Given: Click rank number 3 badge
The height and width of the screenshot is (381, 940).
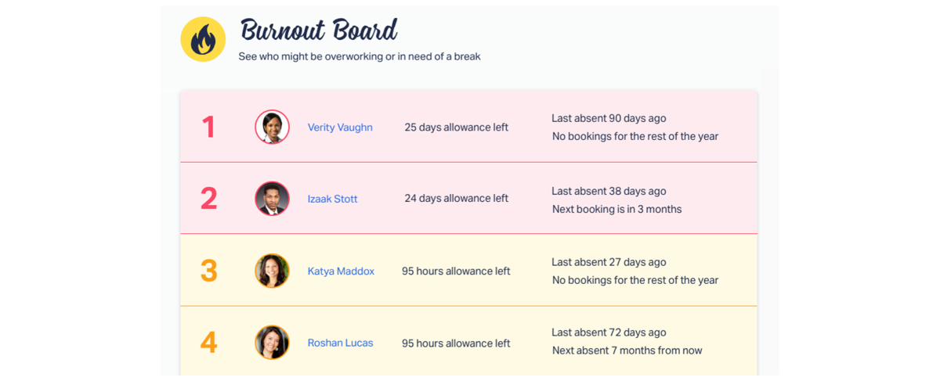Looking at the screenshot, I should coord(208,271).
